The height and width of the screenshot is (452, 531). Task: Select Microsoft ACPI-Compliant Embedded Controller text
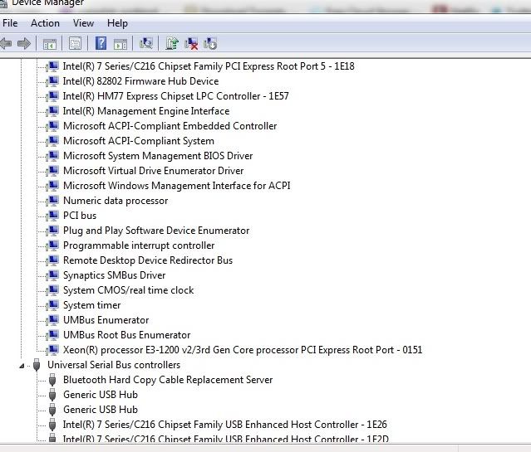(x=170, y=126)
